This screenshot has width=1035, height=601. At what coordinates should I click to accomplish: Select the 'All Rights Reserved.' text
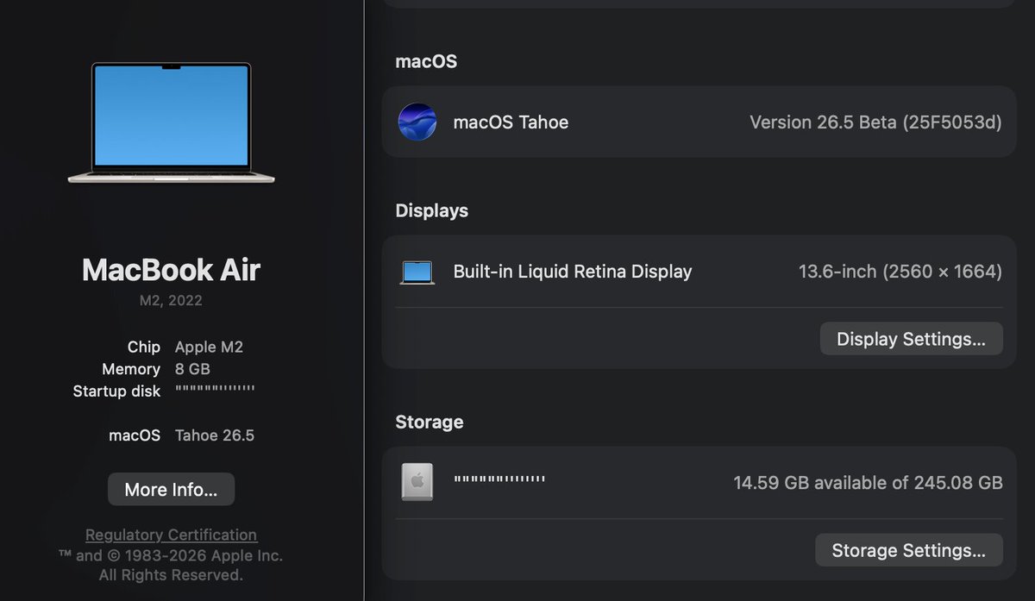(171, 574)
